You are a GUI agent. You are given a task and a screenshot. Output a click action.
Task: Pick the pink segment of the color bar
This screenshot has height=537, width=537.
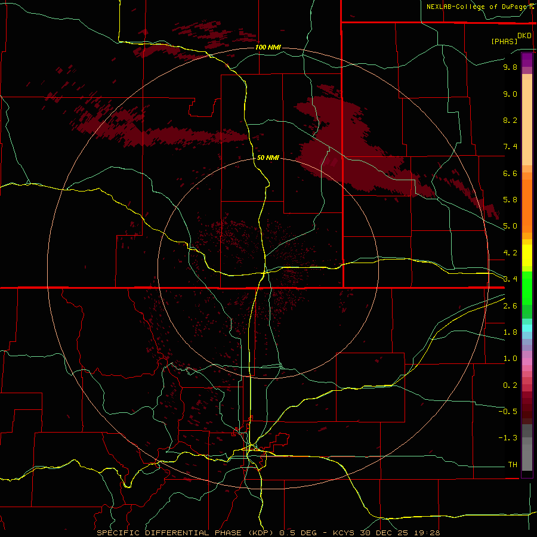(x=527, y=362)
